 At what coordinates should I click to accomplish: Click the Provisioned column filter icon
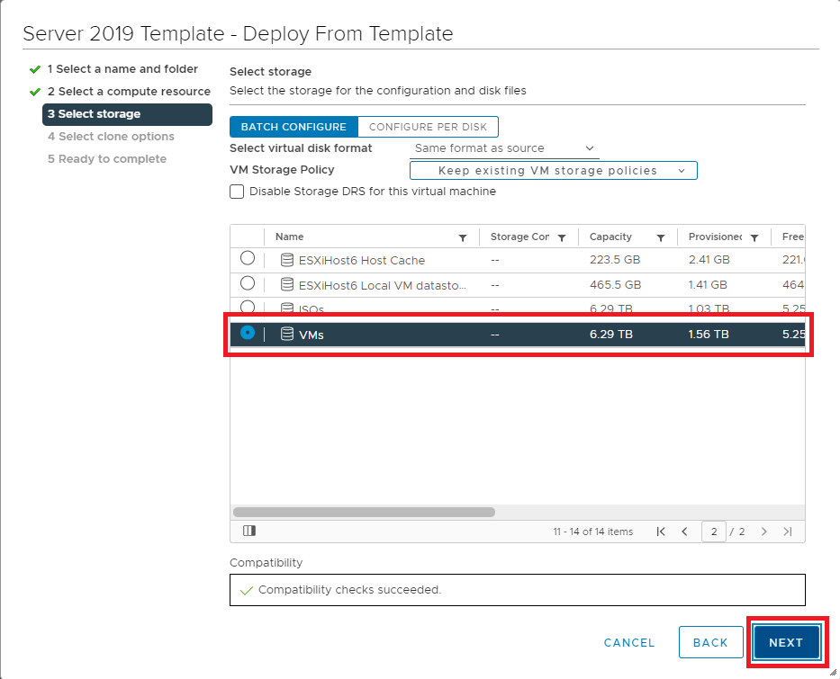point(754,238)
